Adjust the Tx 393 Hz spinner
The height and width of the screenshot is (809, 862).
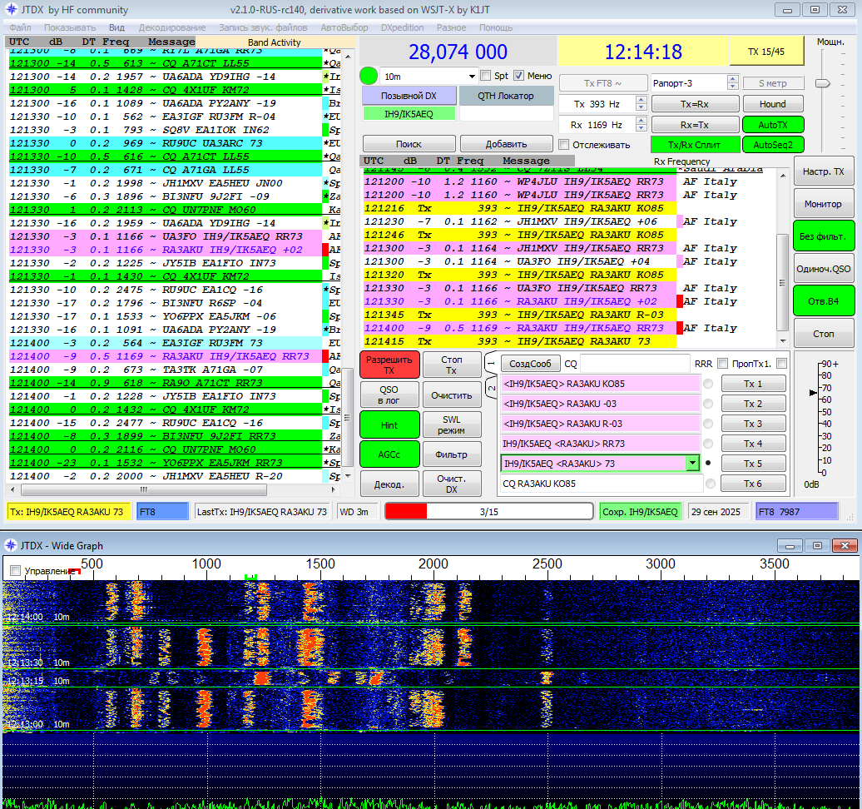pyautogui.click(x=641, y=104)
